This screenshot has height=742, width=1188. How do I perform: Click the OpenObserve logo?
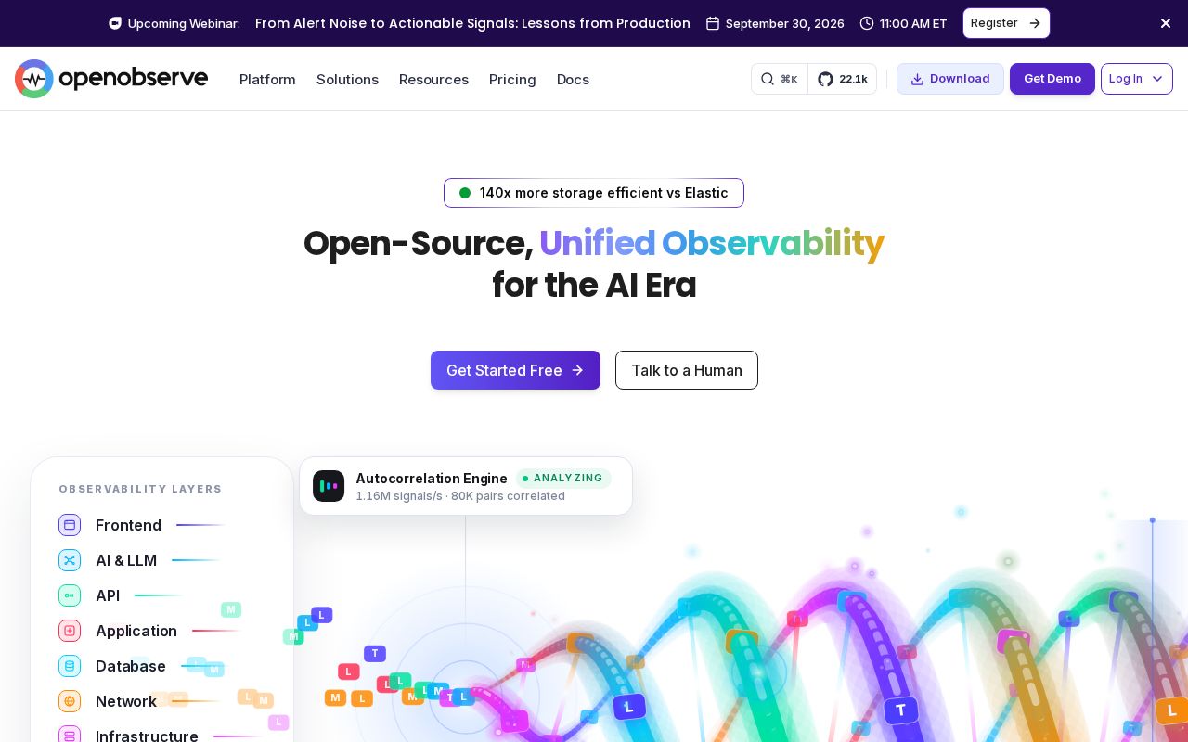tap(111, 79)
